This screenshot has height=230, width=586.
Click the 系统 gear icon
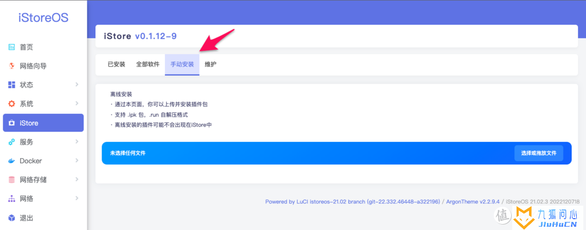point(11,103)
